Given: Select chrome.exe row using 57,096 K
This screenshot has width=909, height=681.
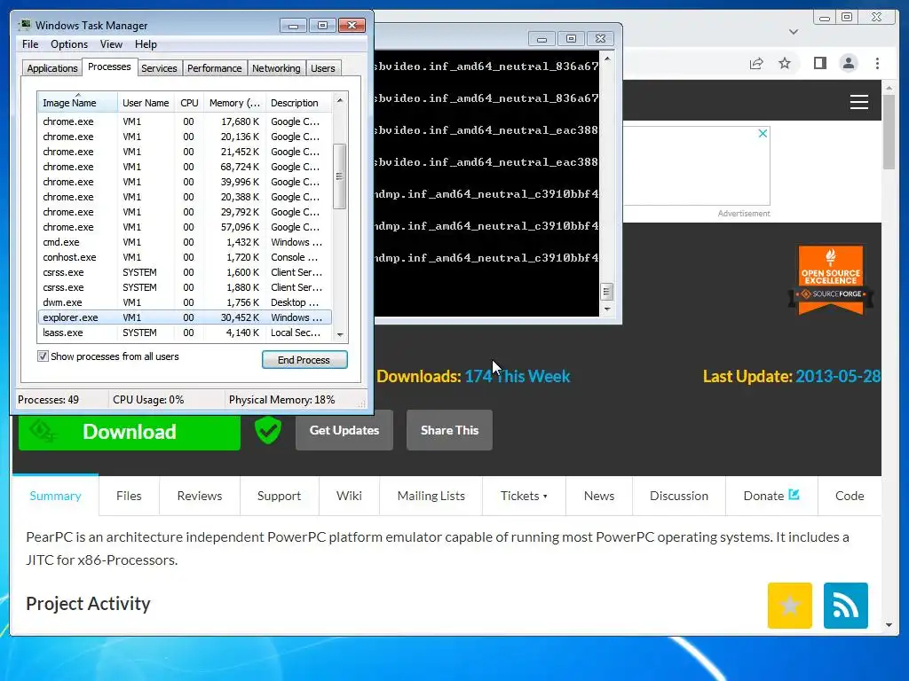Looking at the screenshot, I should pos(185,227).
